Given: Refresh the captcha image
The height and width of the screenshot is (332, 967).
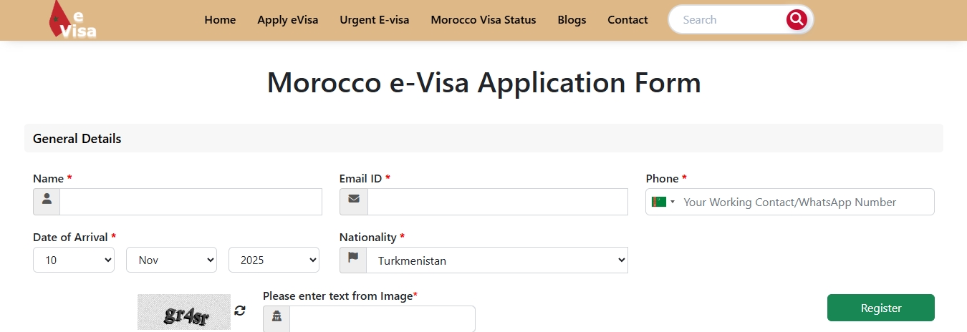Looking at the screenshot, I should click(240, 311).
